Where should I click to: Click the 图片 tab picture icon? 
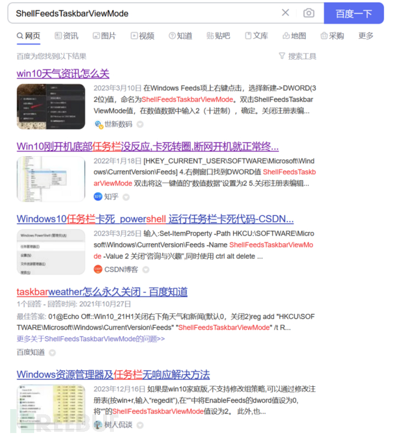coord(96,35)
